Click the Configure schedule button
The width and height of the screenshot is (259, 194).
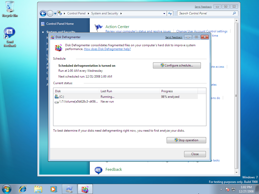[177, 65]
